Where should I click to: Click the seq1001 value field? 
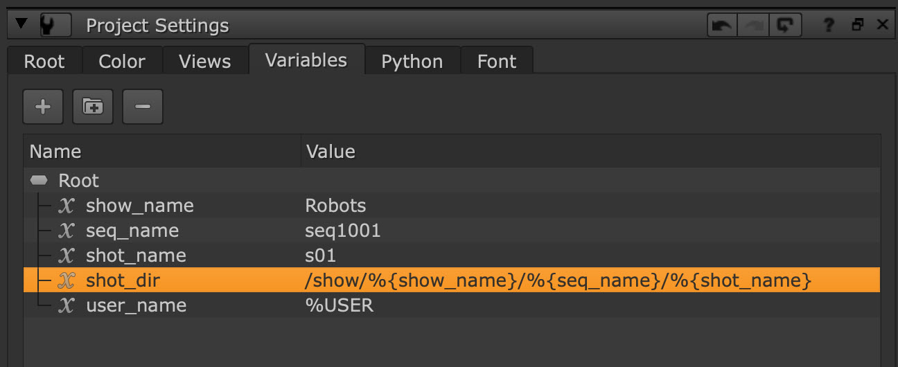(343, 231)
